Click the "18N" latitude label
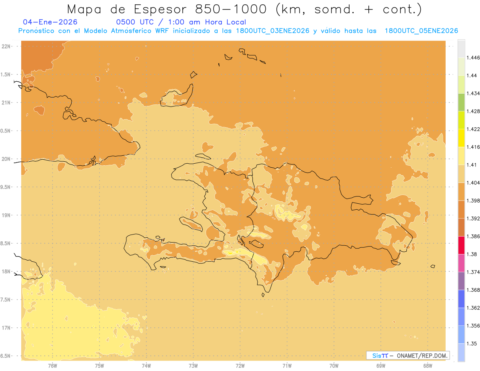This screenshot has width=480, height=371. pos(6,272)
